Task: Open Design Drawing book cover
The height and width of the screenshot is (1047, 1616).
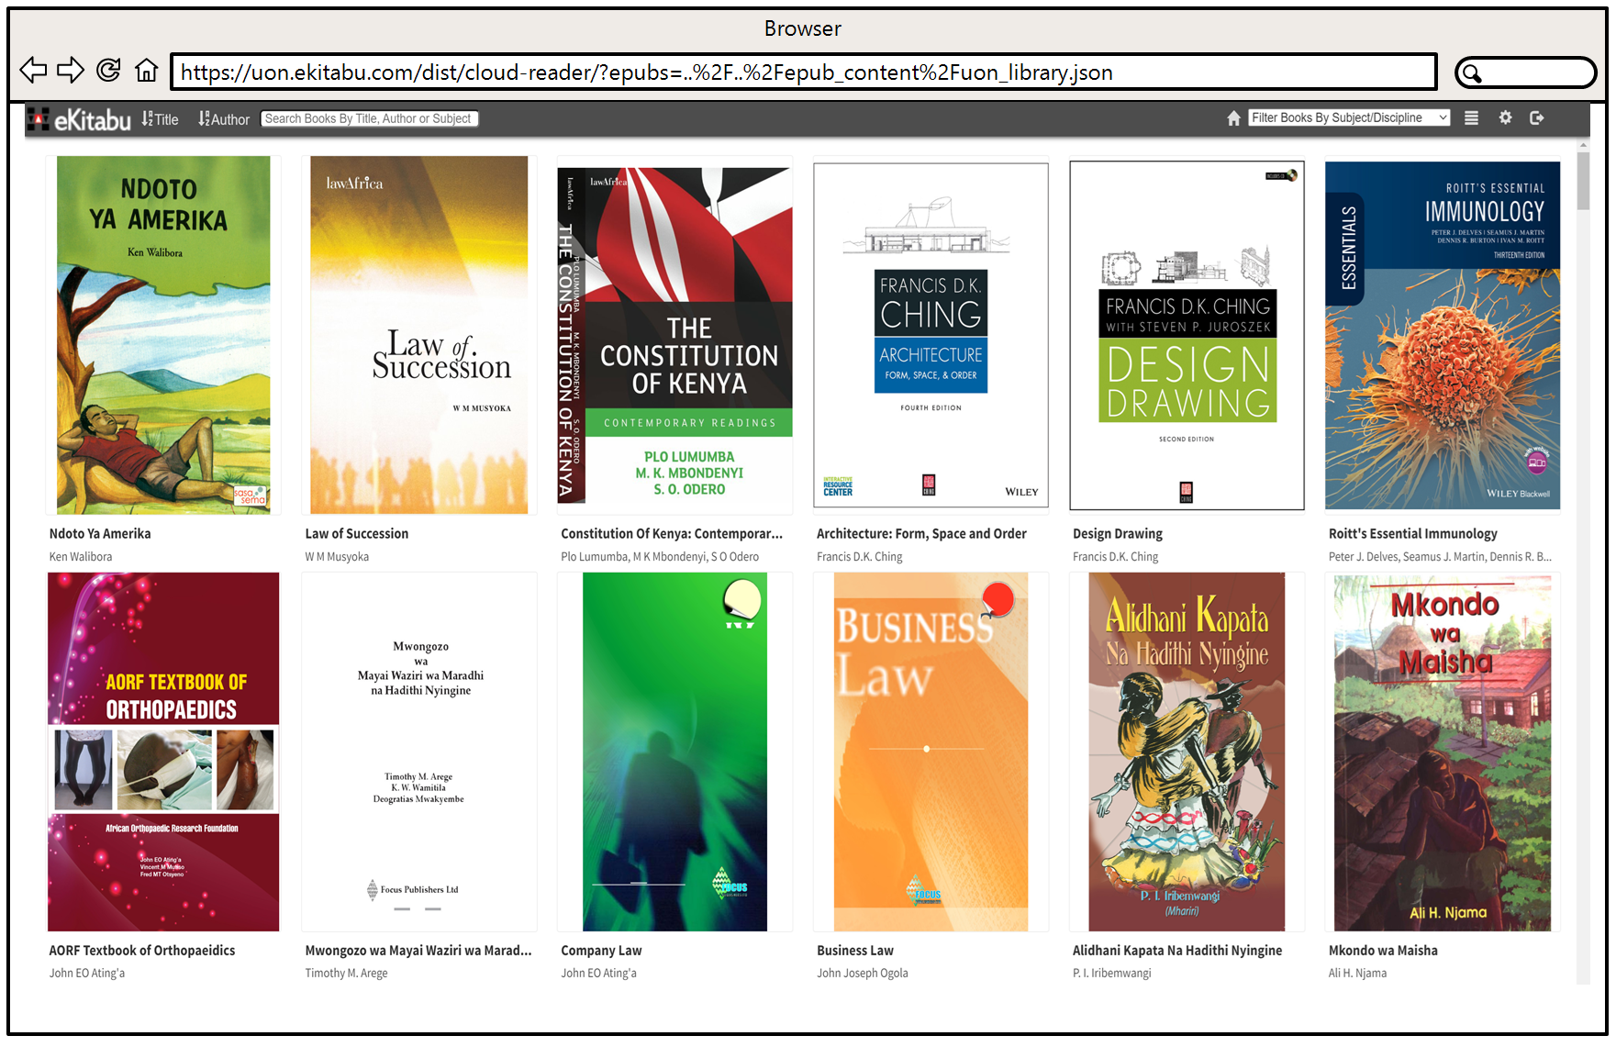Action: 1187,335
